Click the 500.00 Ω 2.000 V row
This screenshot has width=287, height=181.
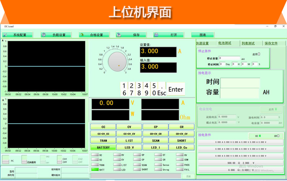pos(241,163)
